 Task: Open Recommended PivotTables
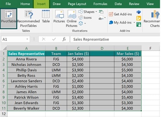[28, 18]
